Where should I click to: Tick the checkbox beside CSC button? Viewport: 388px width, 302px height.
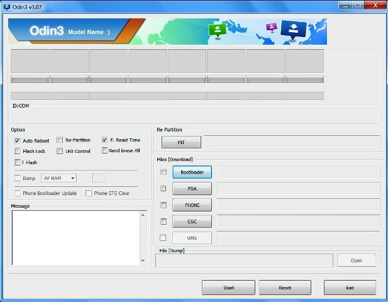click(164, 221)
